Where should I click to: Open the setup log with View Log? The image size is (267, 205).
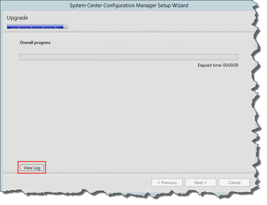pos(32,168)
